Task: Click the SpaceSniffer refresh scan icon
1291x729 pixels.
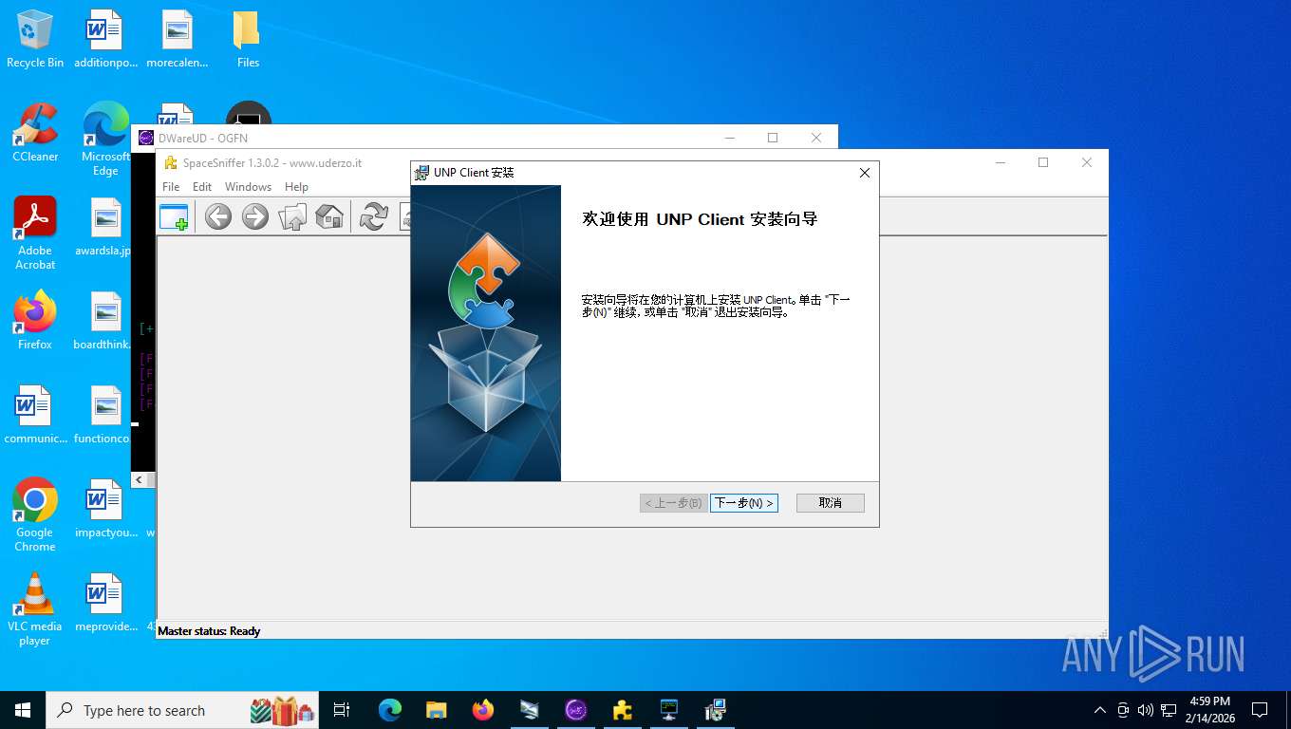Action: tap(374, 216)
